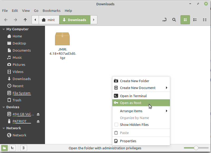This screenshot has width=211, height=153.
Task: Show tree view in sidebar
Action: [12, 148]
